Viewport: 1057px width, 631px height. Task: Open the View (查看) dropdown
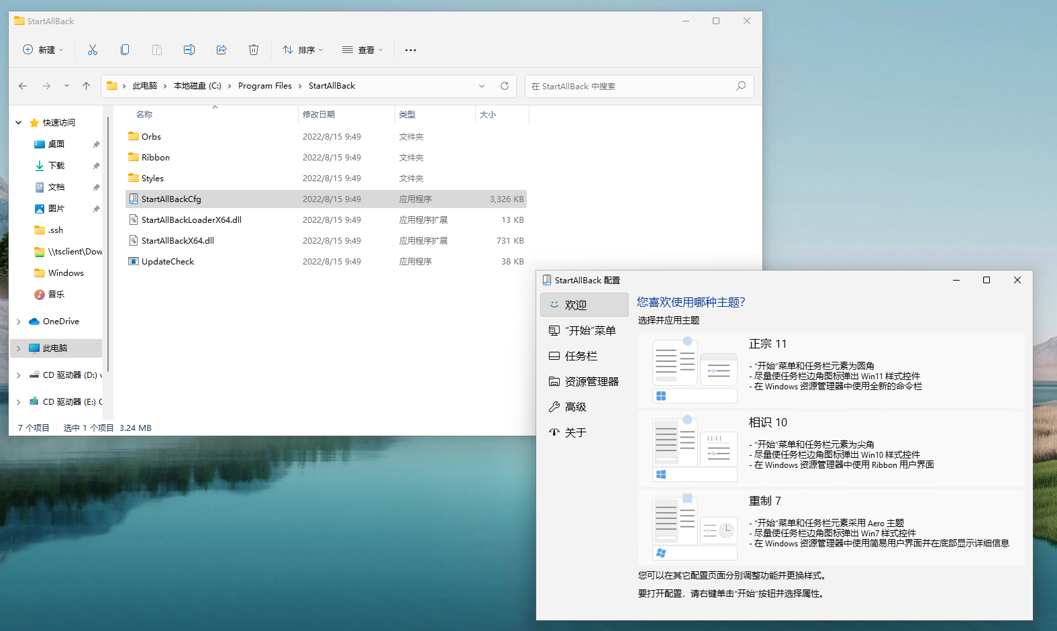(x=362, y=50)
